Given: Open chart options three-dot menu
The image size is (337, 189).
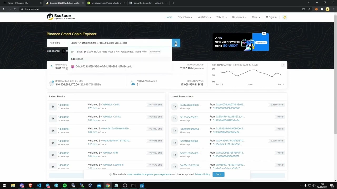Looking at the screenshot, I should (283, 65).
